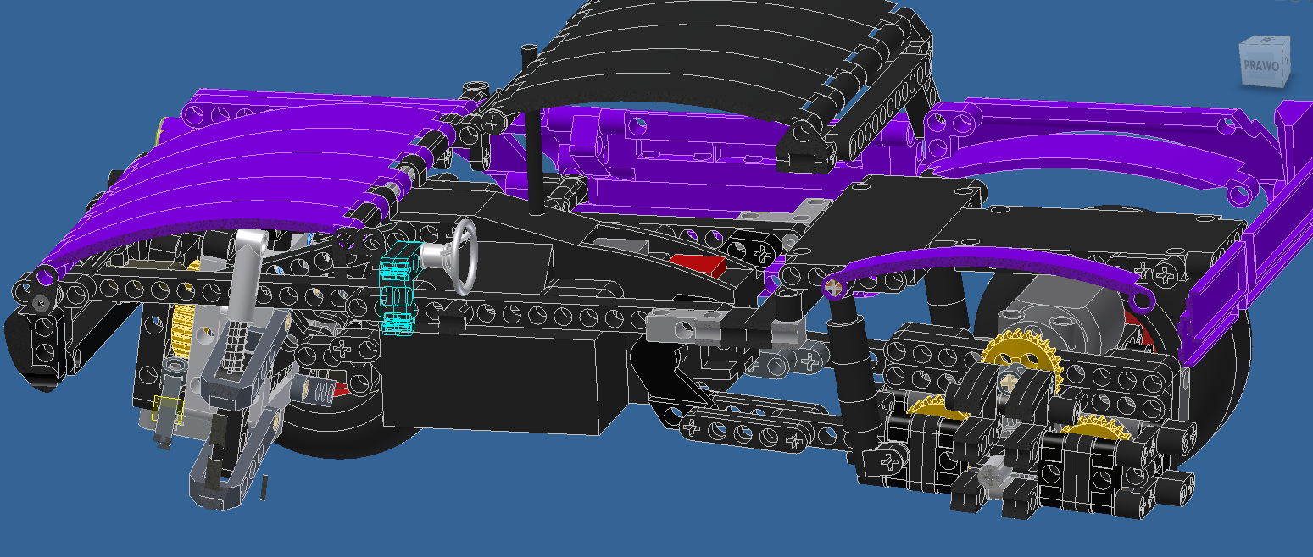Viewport: 1313px width, 557px height.
Task: Click the PRAWO face of the ViewCube
Action: [x=1262, y=67]
